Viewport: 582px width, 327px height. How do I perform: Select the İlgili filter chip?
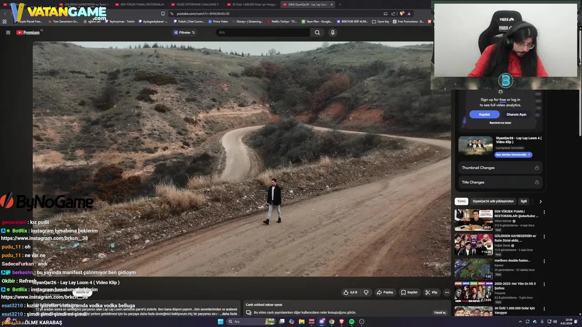[x=524, y=201]
